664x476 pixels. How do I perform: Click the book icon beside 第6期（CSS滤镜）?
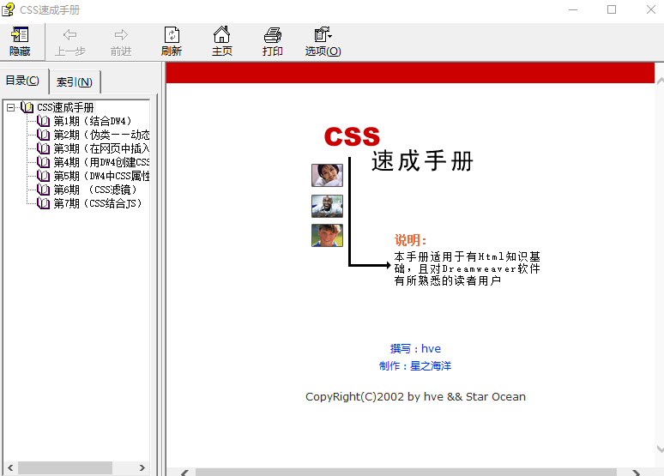pos(44,190)
